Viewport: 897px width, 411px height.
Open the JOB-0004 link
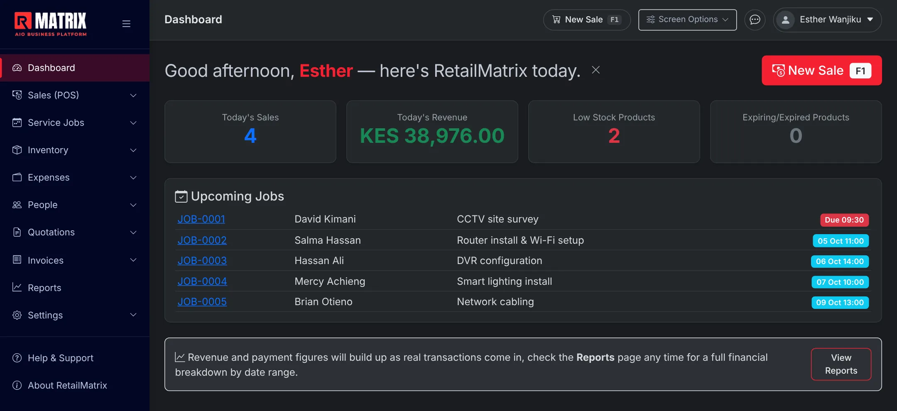coord(202,281)
